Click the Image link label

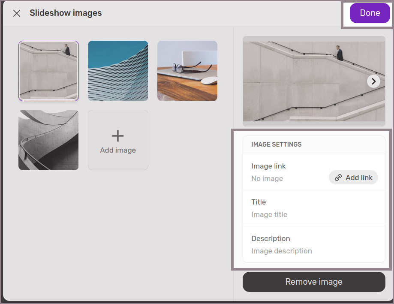pos(268,166)
